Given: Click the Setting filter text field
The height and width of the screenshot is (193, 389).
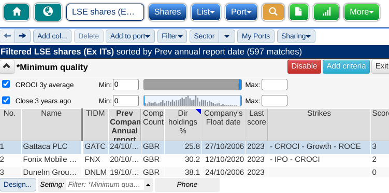Looking at the screenshot, I should coord(105,185).
